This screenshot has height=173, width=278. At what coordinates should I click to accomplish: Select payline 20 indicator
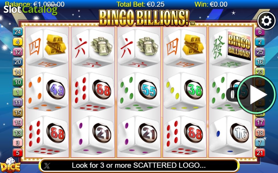coord(18,62)
